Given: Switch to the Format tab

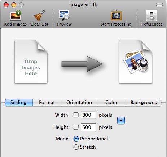Looking at the screenshot, I should tap(47, 102).
